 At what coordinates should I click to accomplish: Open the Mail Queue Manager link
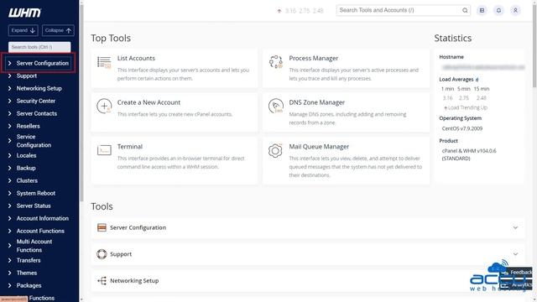319,147
